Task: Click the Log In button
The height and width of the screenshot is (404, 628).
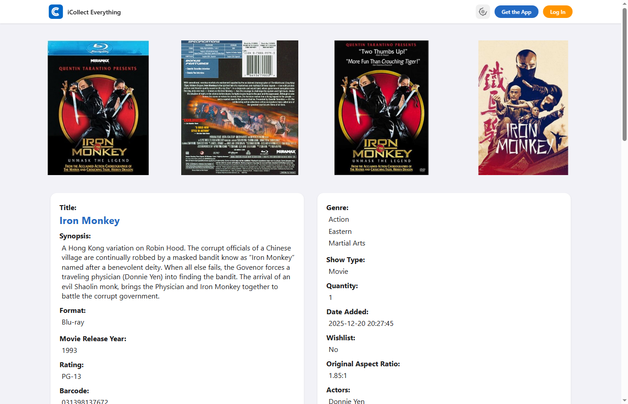Action: point(558,12)
